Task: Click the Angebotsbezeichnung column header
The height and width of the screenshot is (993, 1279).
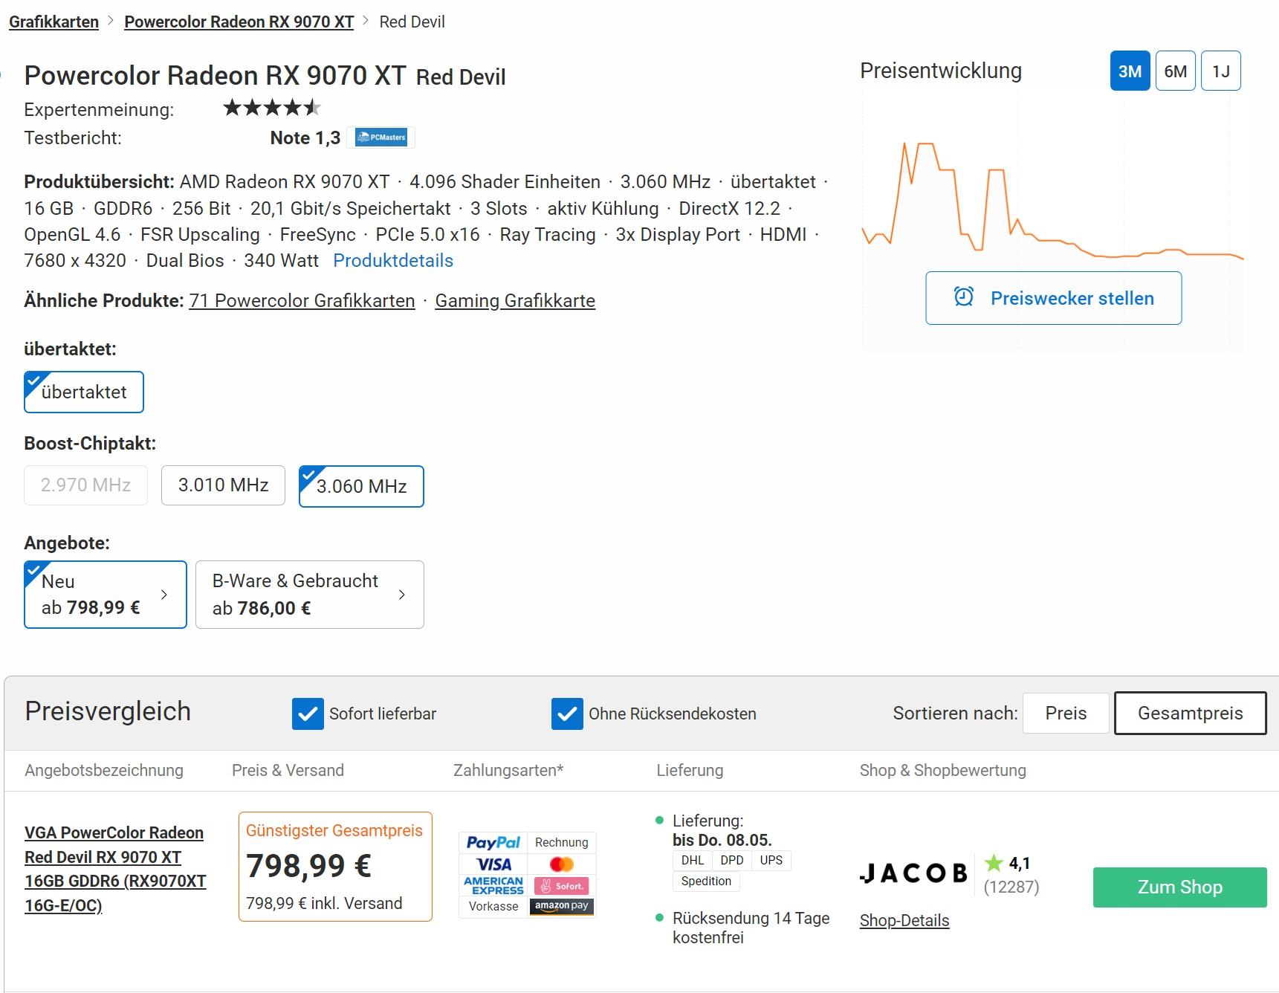Action: pos(104,771)
